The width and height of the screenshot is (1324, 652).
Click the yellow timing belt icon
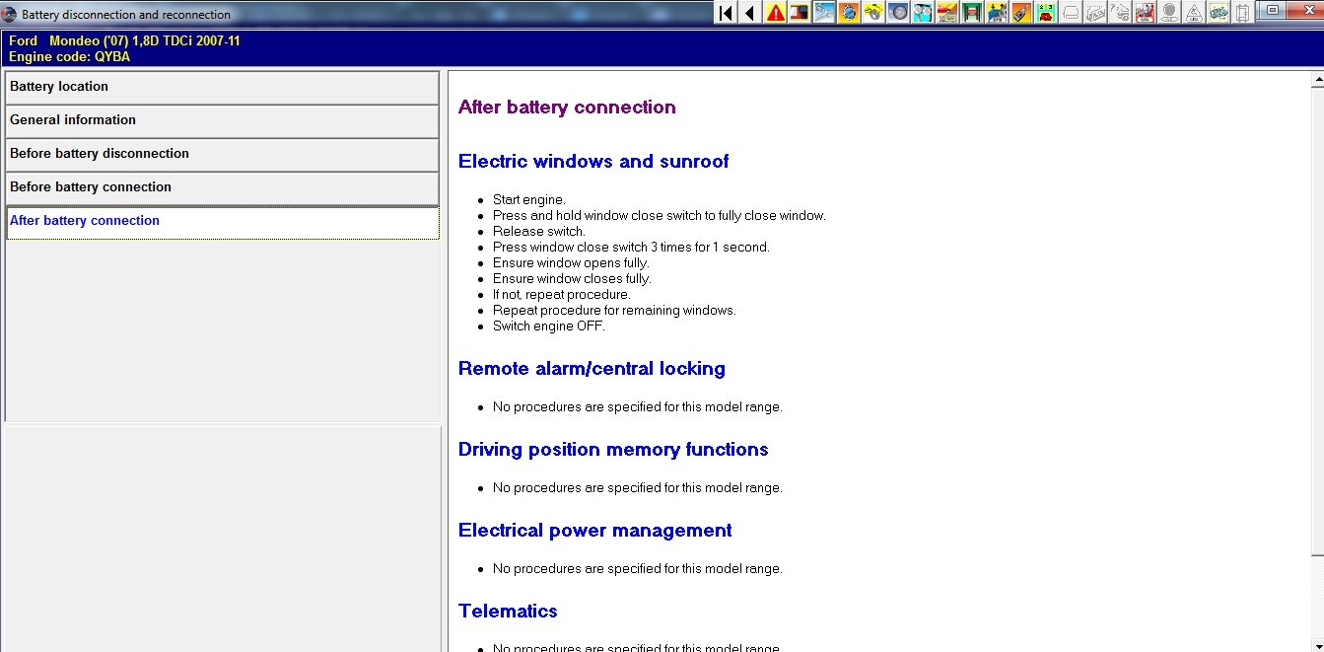coord(873,13)
